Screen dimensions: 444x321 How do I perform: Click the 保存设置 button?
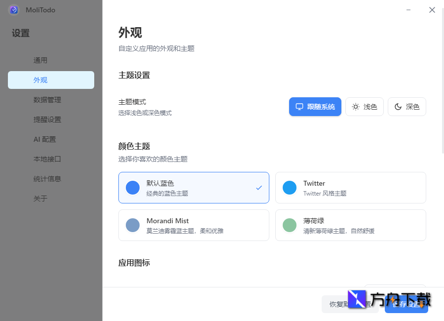[x=406, y=304]
